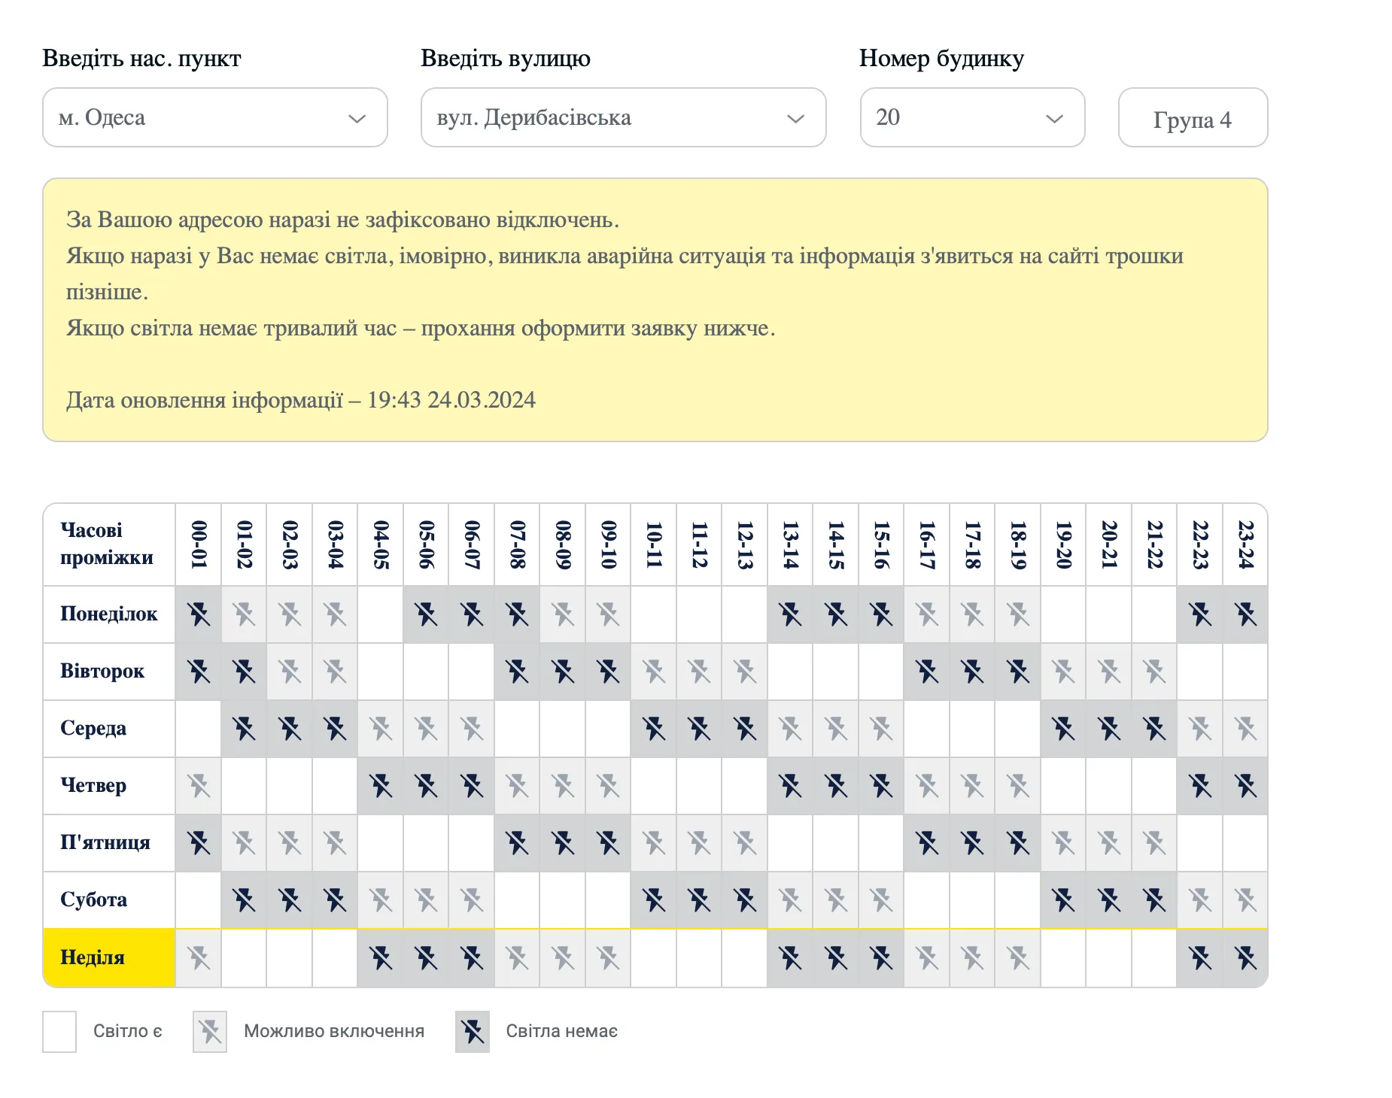The image size is (1392, 1098).
Task: Click Thursday 00-01 possible-power icon
Action: (199, 786)
